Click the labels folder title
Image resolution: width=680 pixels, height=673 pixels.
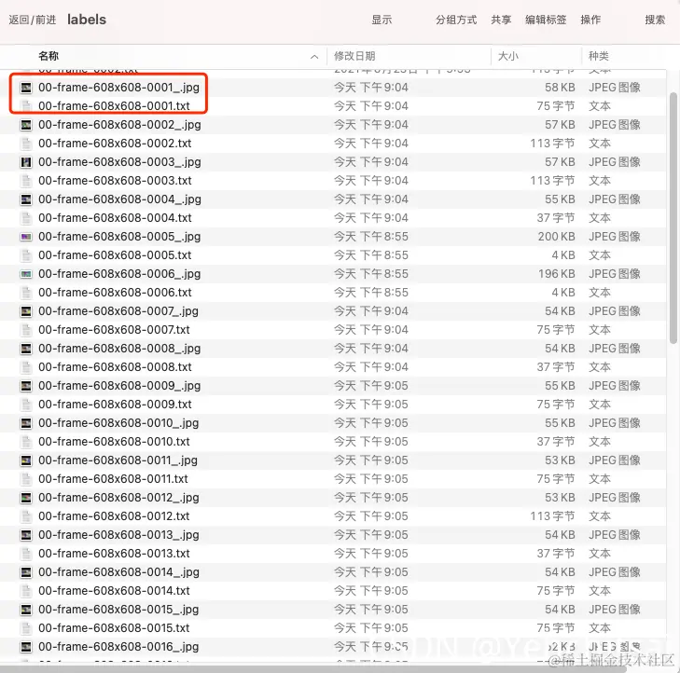tap(87, 20)
